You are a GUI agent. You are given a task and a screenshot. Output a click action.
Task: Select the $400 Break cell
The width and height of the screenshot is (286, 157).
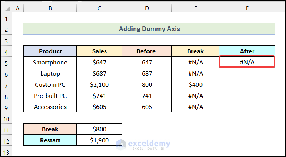(195, 84)
